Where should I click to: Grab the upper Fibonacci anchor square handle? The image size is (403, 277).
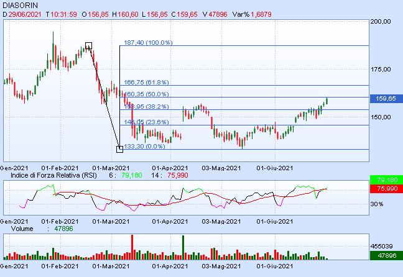tap(88, 46)
